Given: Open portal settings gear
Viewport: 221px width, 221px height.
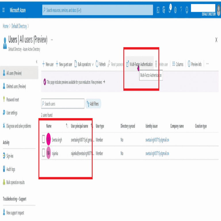Looking at the screenshot, I should (175, 10).
